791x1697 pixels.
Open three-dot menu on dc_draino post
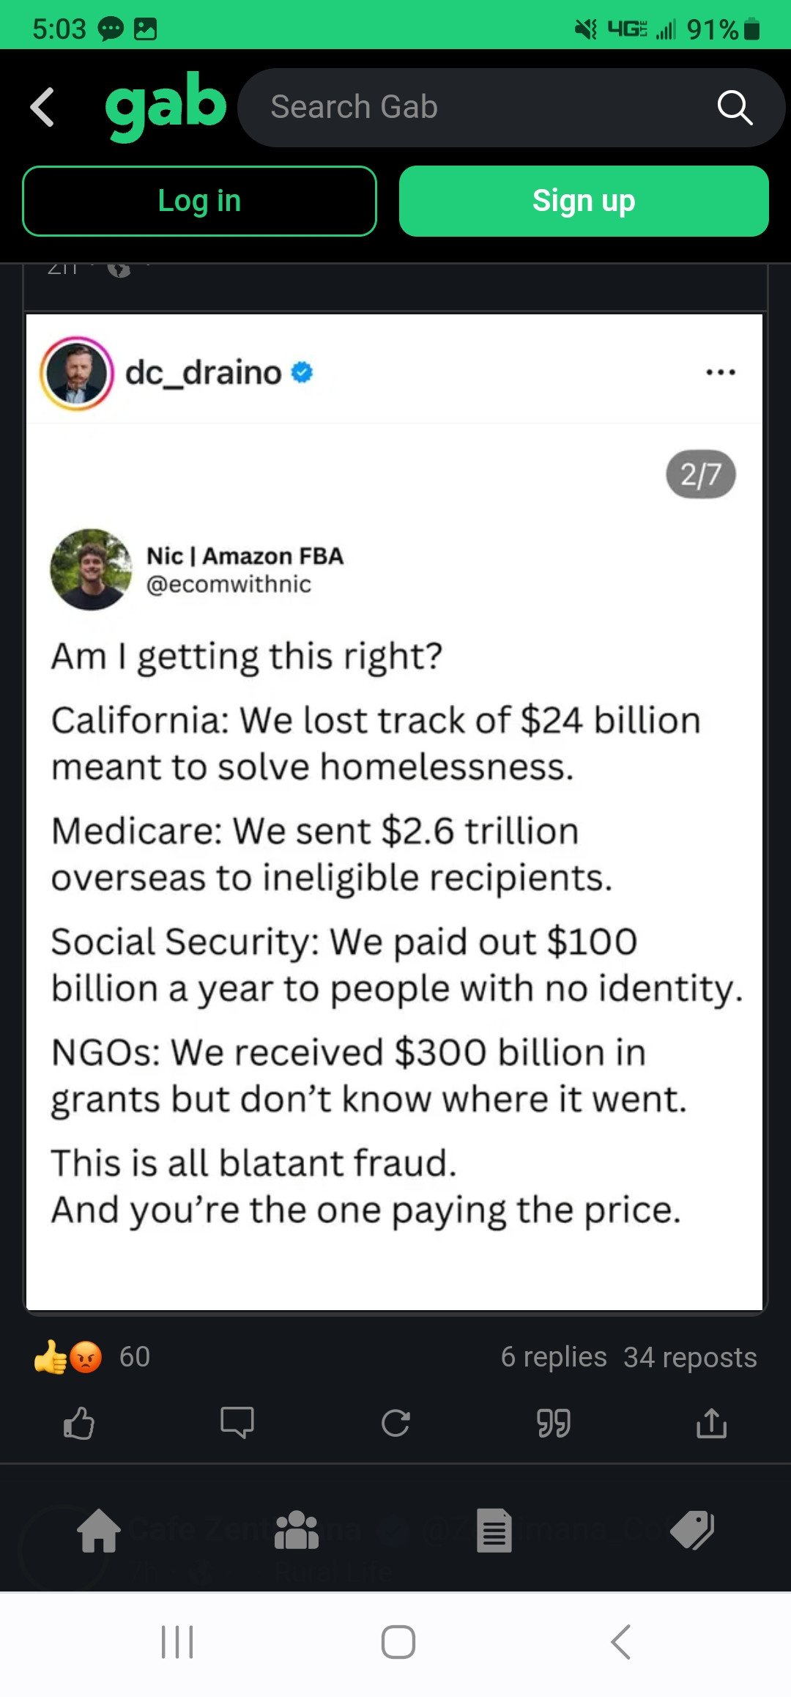[721, 372]
